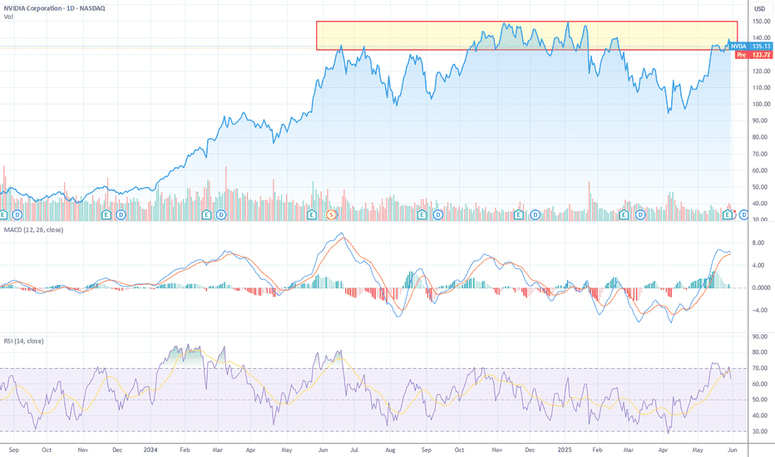Click the 140.00 price scale label

point(761,37)
